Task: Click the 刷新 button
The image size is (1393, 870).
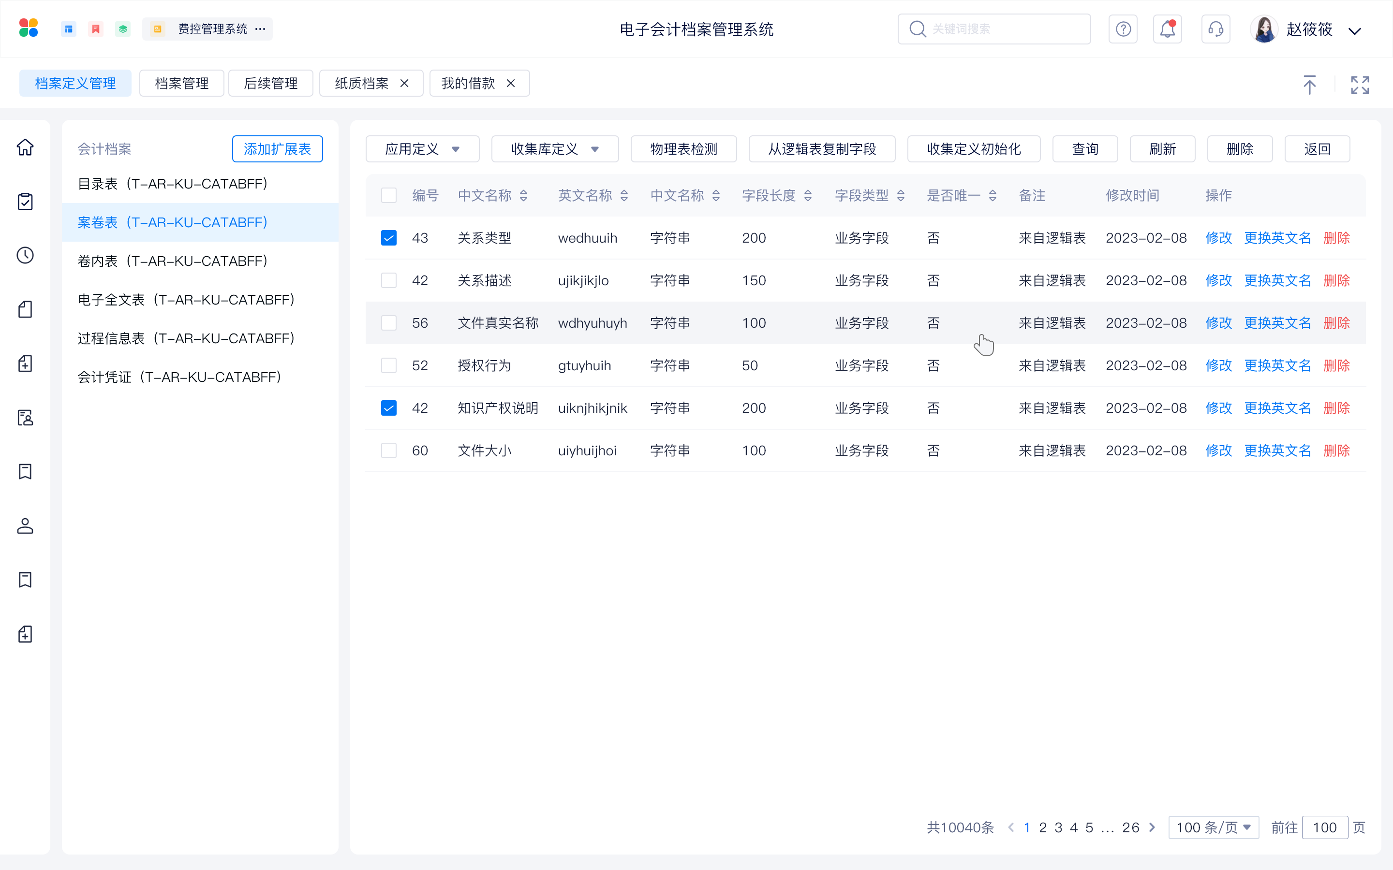Action: [x=1163, y=149]
